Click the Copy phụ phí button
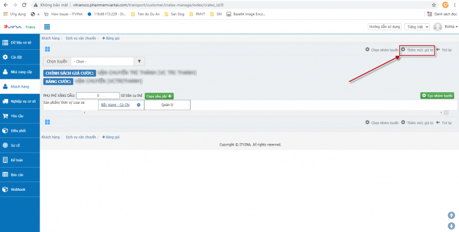This screenshot has height=232, width=459. pos(159,96)
